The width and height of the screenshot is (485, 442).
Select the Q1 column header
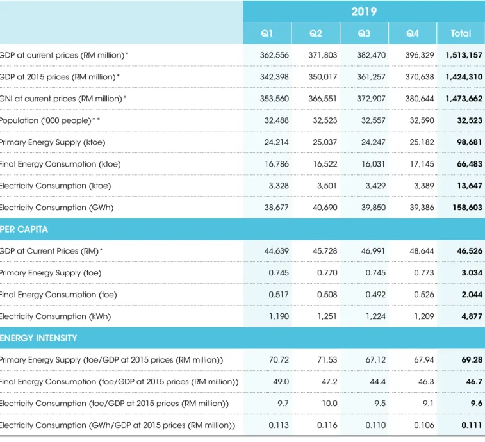tap(267, 33)
